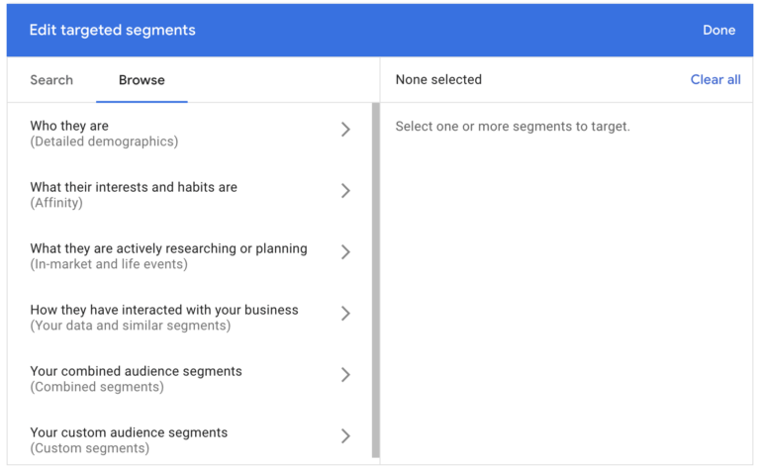The width and height of the screenshot is (760, 470).
Task: Click the 'None selected' header text
Action: point(438,80)
